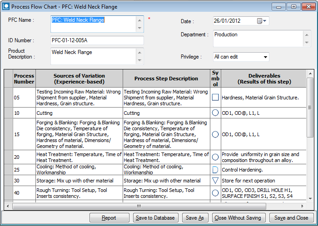Screen dimensions: 318x226
Task: Open the Date calendar dropdown
Action: pos(263,21)
